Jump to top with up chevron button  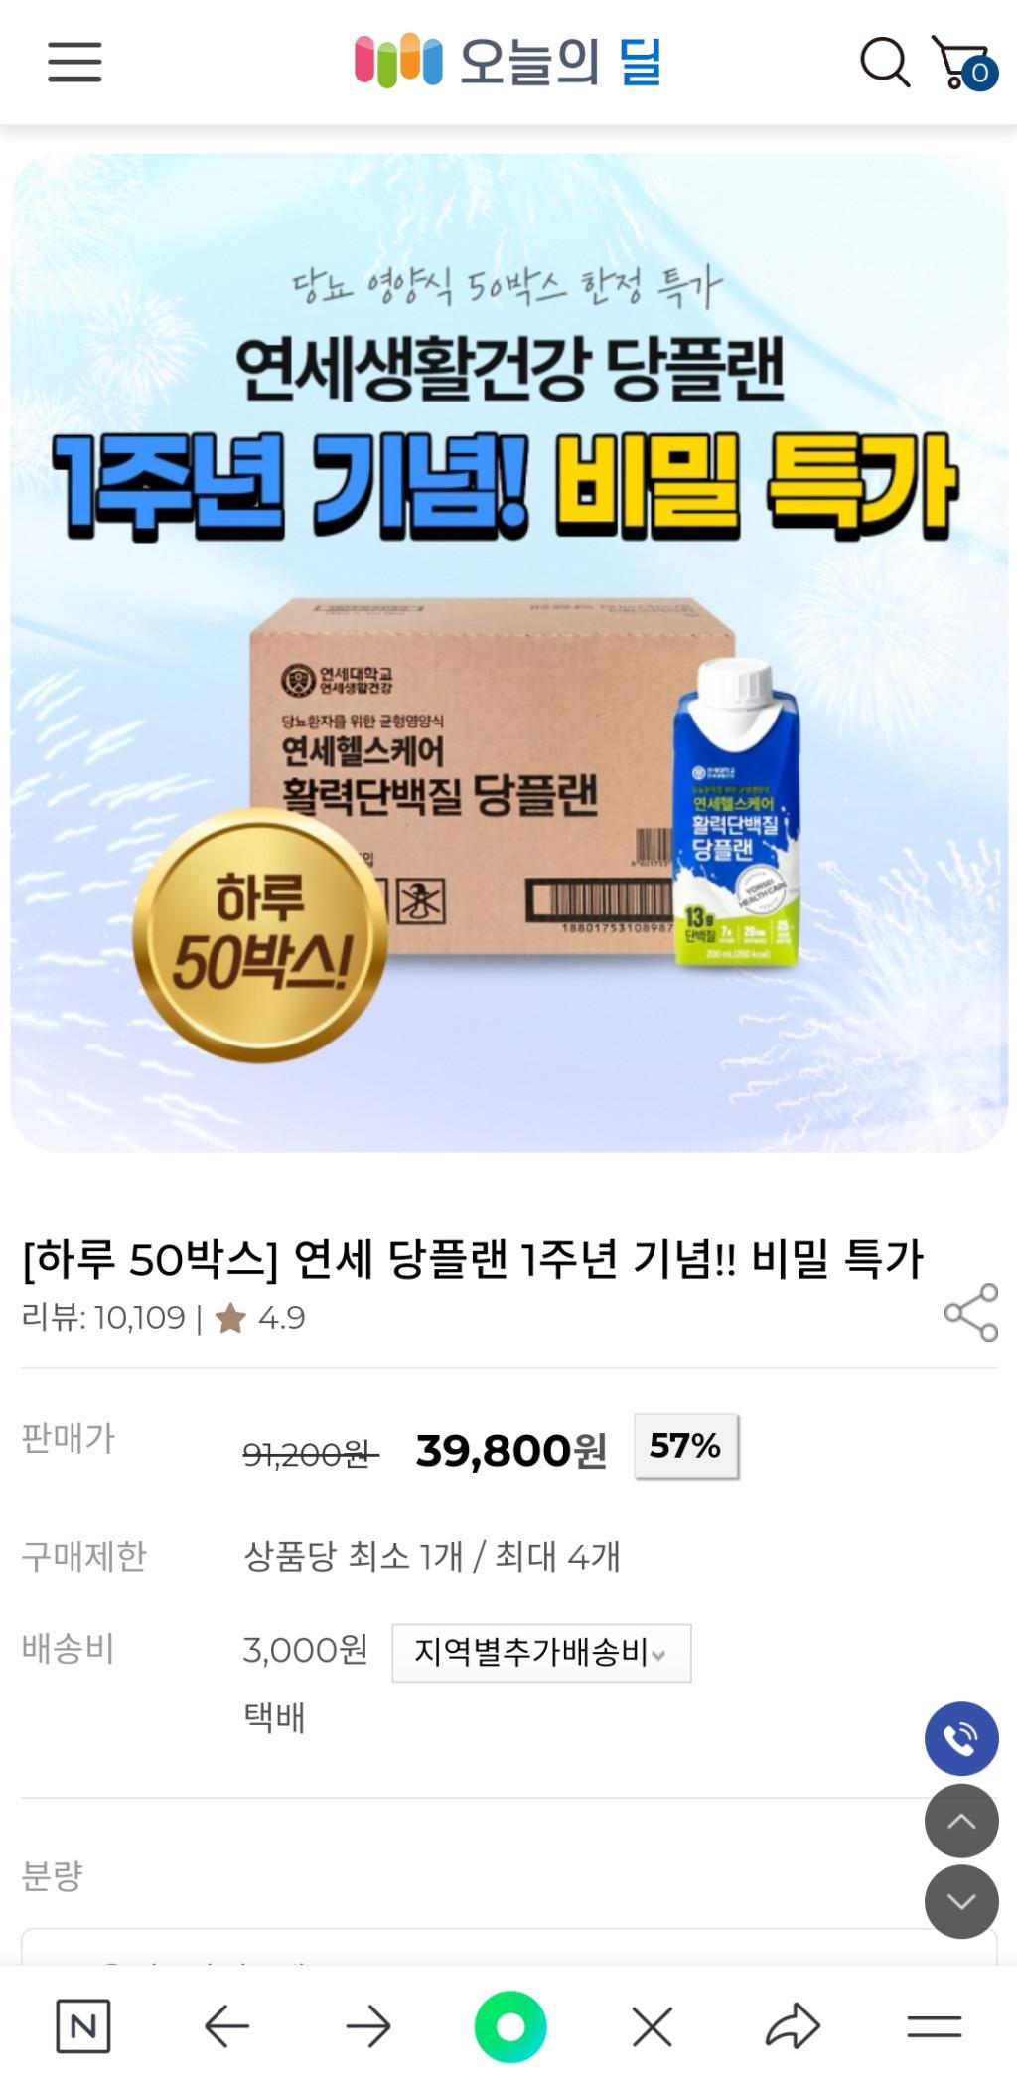point(961,1821)
